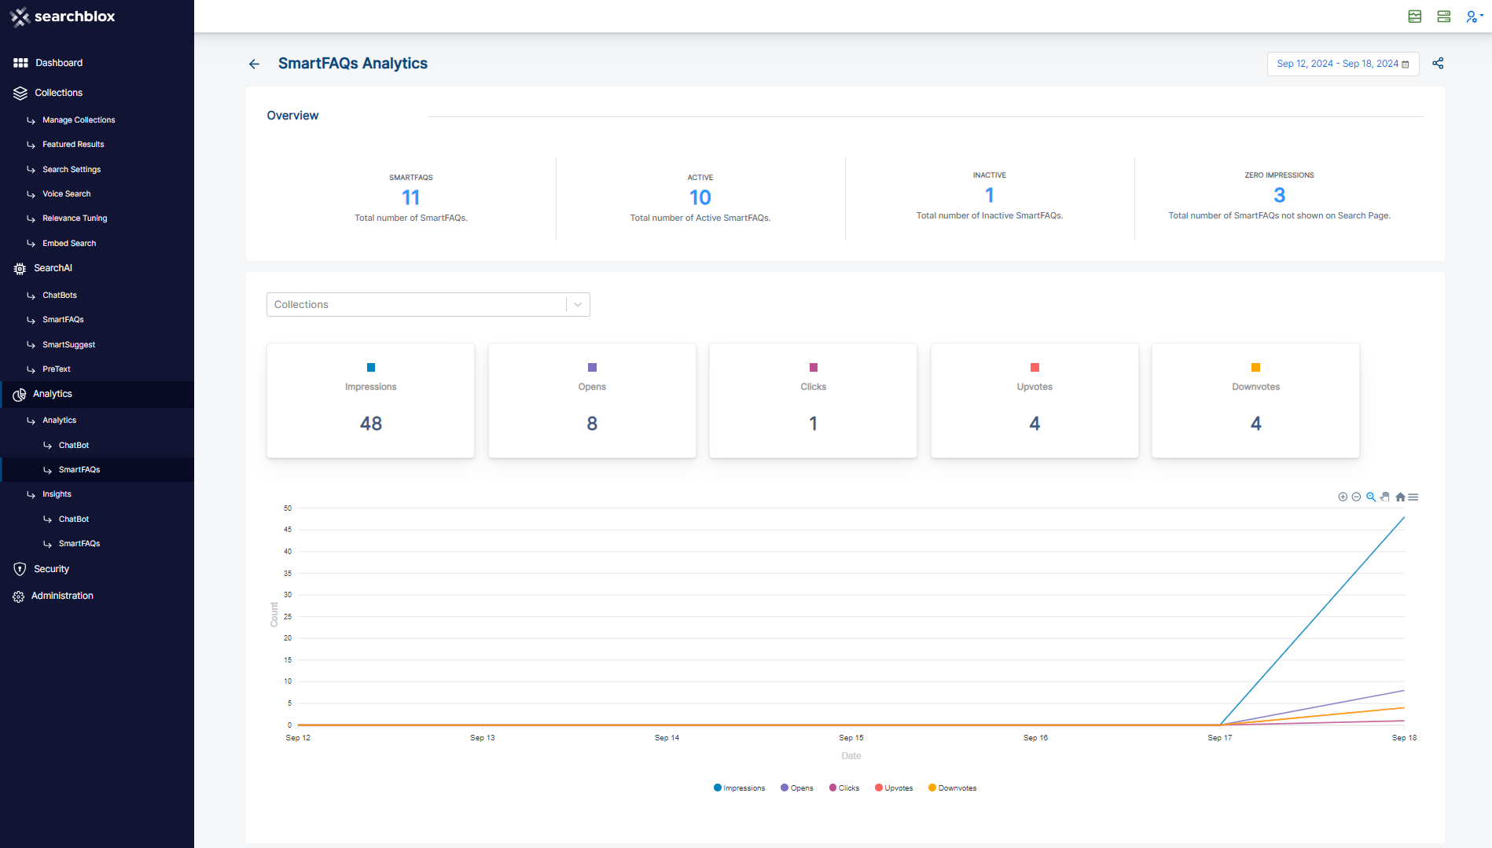Viewport: 1492px width, 848px height.
Task: Click the Opens card value 8
Action: click(x=592, y=424)
